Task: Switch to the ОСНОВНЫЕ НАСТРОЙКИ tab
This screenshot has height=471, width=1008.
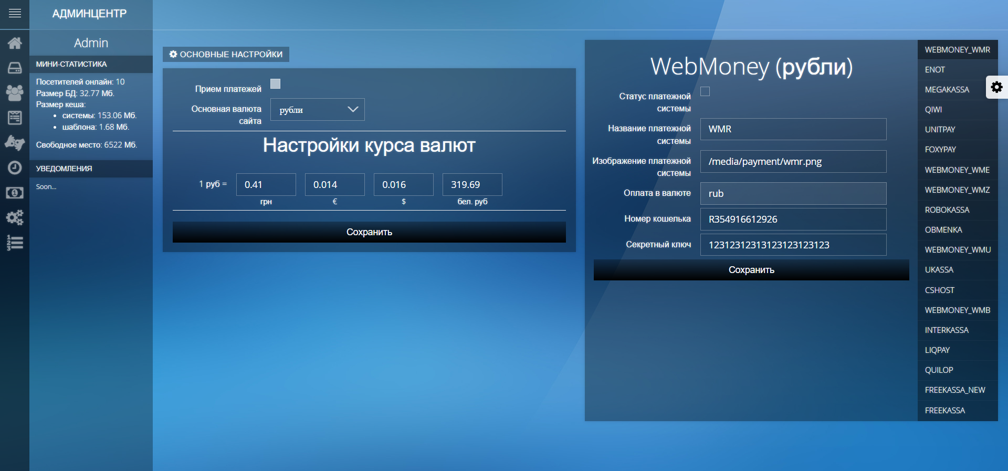Action: click(x=226, y=55)
